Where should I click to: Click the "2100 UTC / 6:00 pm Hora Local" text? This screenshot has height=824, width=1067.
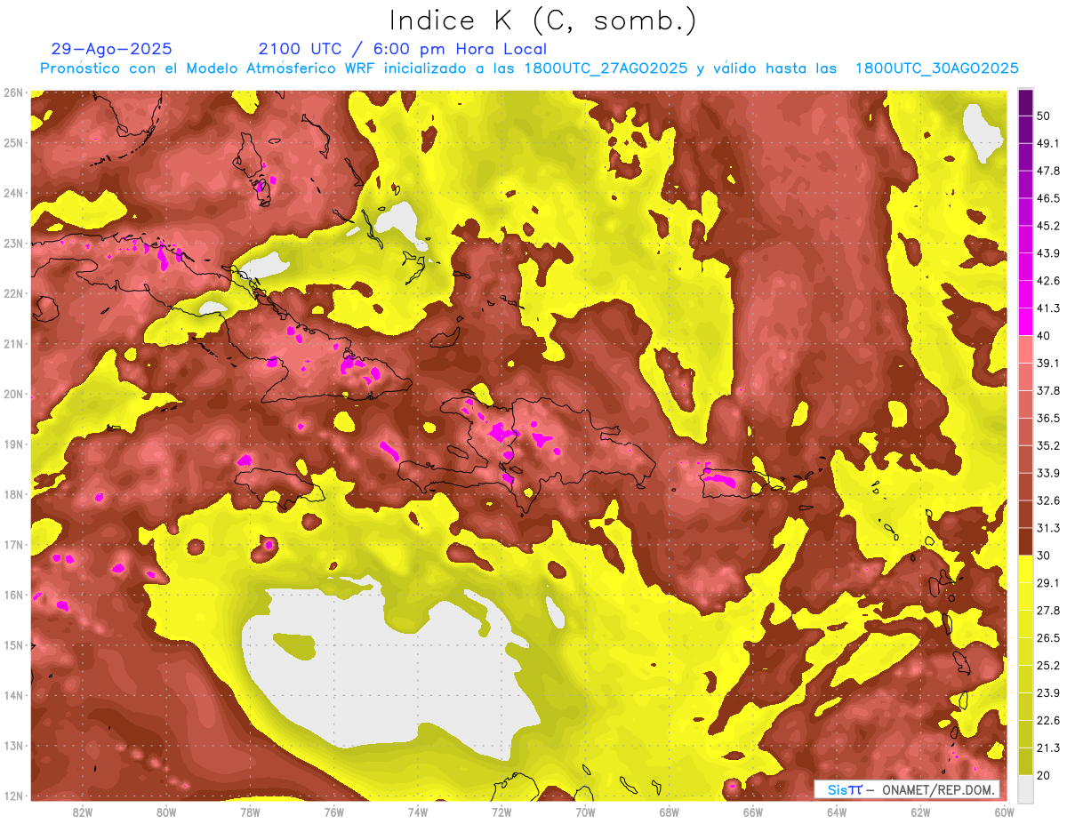[x=403, y=49]
